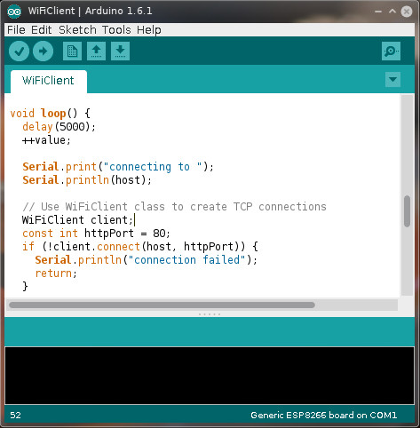420x428 pixels.
Task: Click the 'WiFiClient client;' line
Action: (77, 220)
